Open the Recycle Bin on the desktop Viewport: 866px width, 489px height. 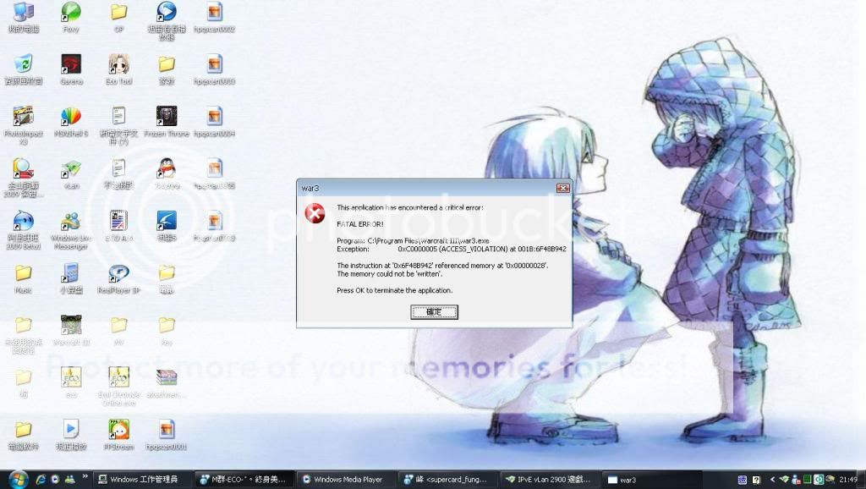point(24,65)
